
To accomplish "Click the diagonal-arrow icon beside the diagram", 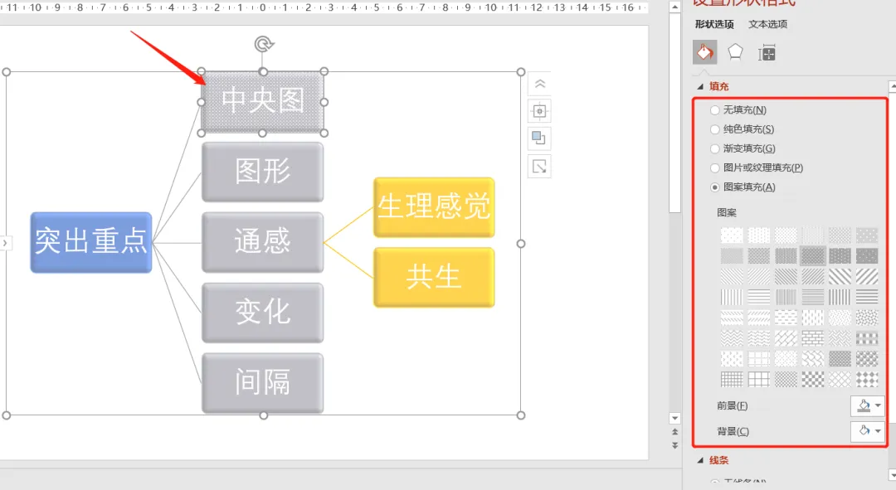I will pyautogui.click(x=539, y=167).
